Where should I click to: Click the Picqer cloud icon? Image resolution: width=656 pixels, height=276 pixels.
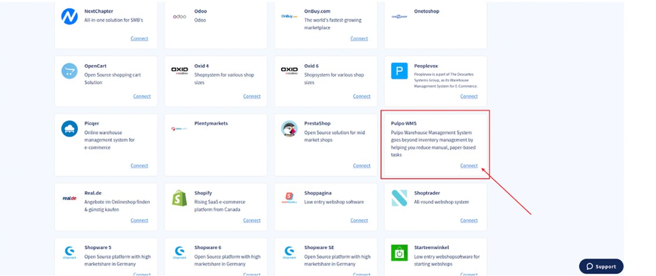pyautogui.click(x=70, y=129)
